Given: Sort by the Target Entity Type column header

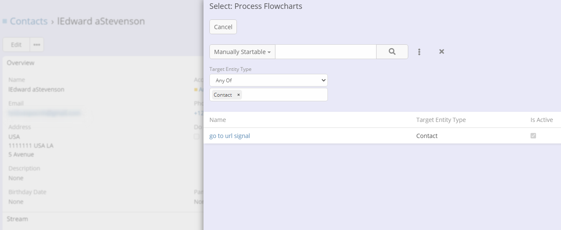Looking at the screenshot, I should click(x=440, y=120).
